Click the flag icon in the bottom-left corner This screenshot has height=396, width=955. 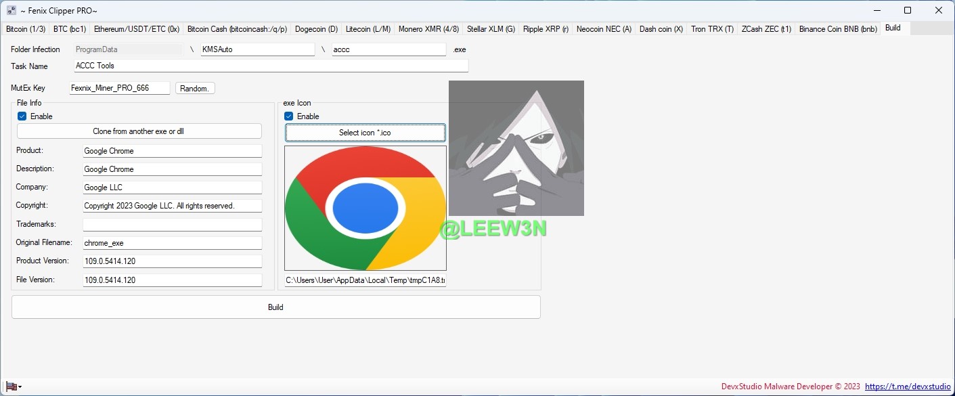(x=12, y=387)
